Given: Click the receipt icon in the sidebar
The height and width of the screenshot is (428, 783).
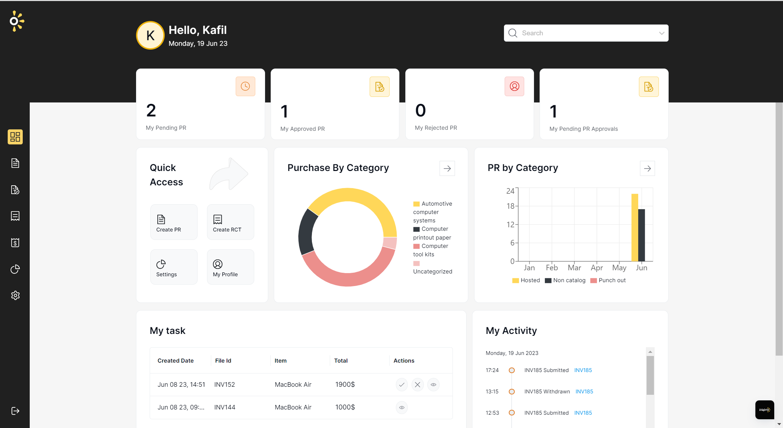Looking at the screenshot, I should 15,216.
